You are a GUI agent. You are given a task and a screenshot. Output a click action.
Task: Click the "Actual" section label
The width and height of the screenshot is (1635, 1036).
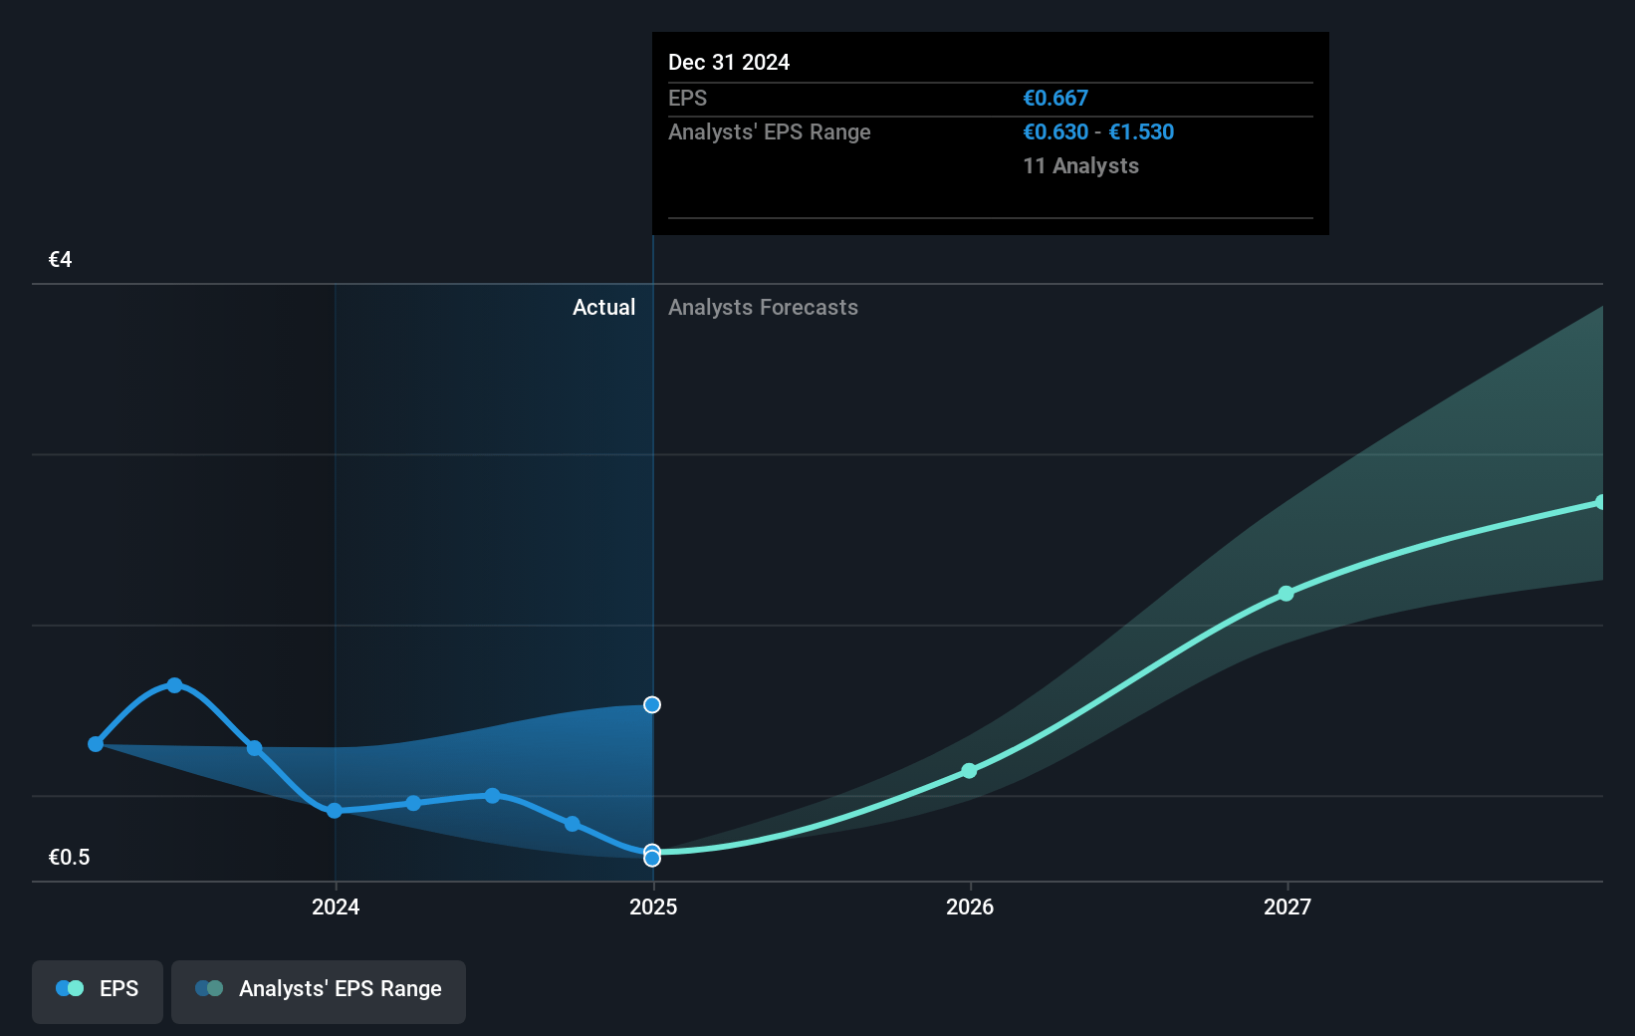[x=603, y=308]
